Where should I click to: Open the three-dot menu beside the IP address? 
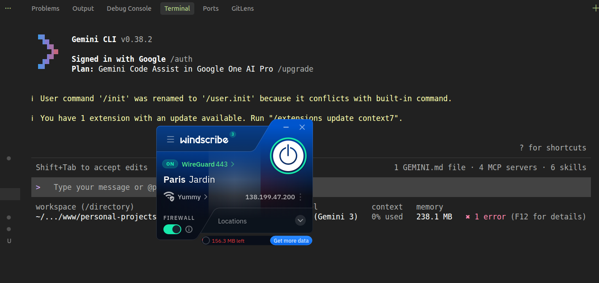tap(300, 197)
